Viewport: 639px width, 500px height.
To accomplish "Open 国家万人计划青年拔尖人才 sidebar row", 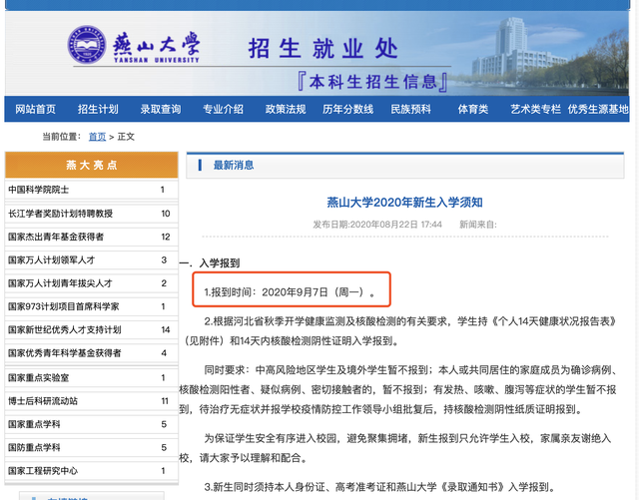I will click(x=92, y=282).
